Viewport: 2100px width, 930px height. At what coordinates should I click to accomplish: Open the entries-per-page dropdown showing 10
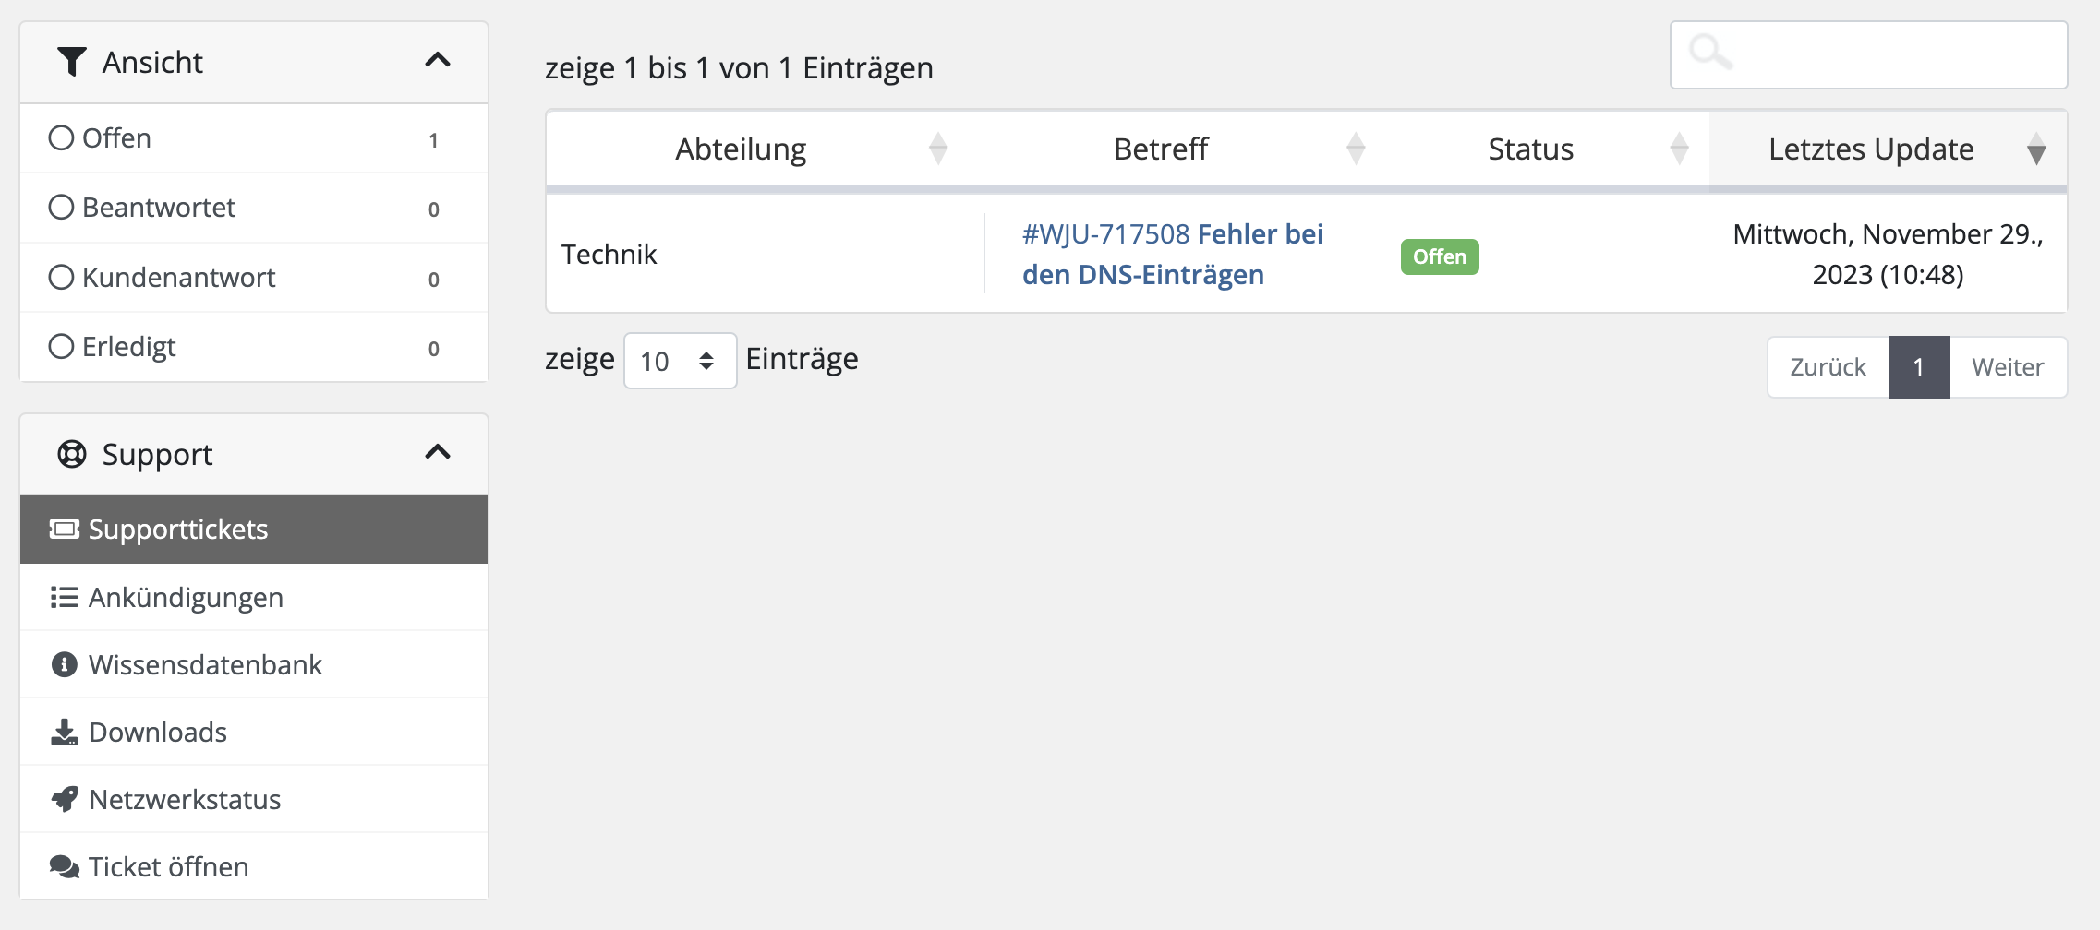(x=680, y=361)
